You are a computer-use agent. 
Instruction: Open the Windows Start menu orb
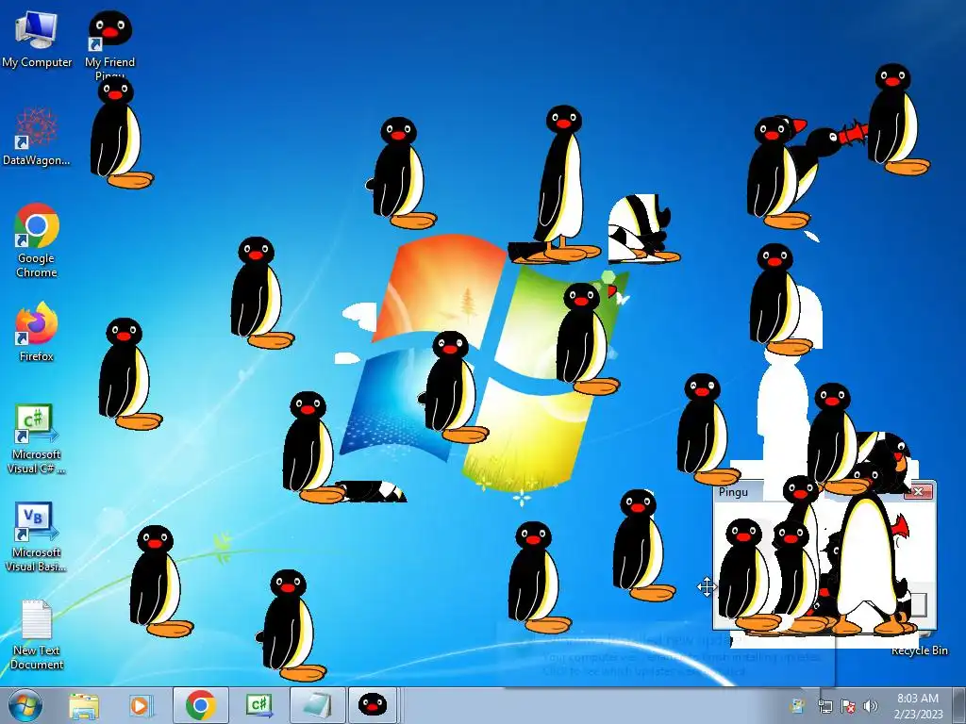point(25,705)
